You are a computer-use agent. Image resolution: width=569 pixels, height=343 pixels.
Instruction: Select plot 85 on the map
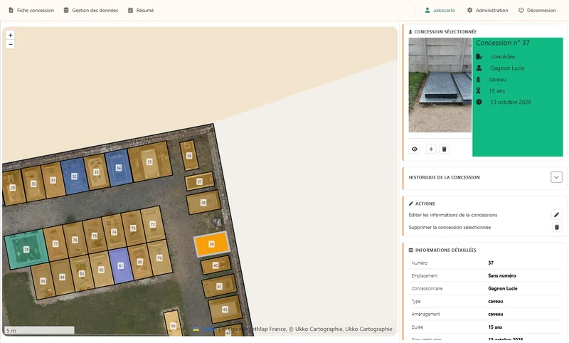coord(43,281)
